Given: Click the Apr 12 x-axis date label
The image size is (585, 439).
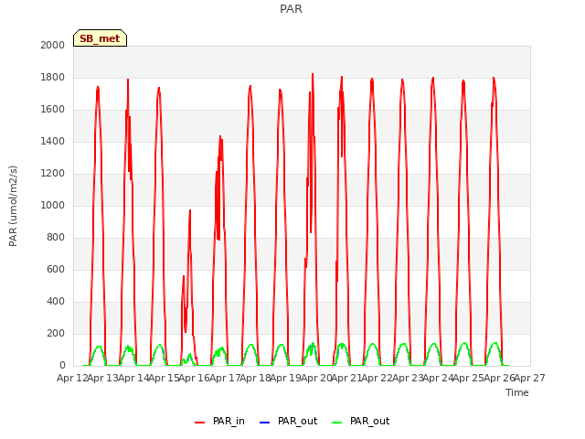Looking at the screenshot, I should tap(72, 378).
